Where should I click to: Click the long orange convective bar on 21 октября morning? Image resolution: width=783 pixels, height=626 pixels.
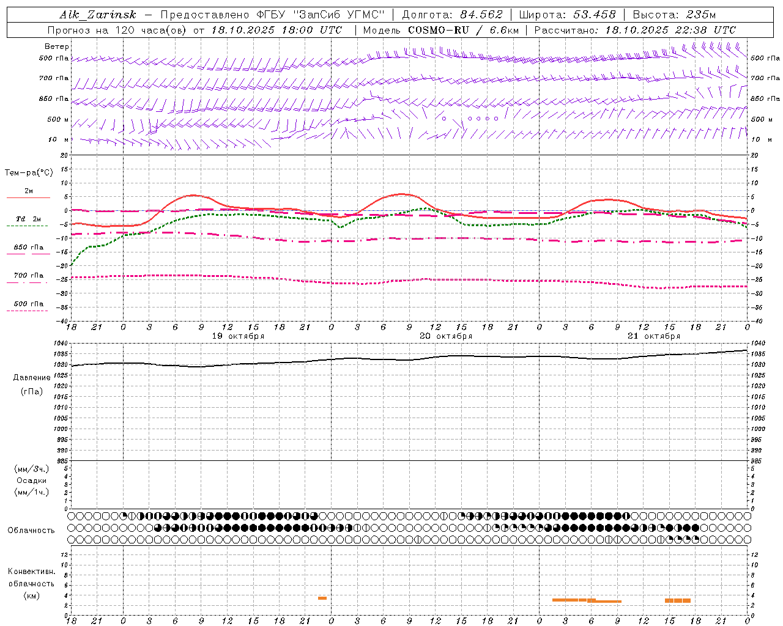[587, 600]
